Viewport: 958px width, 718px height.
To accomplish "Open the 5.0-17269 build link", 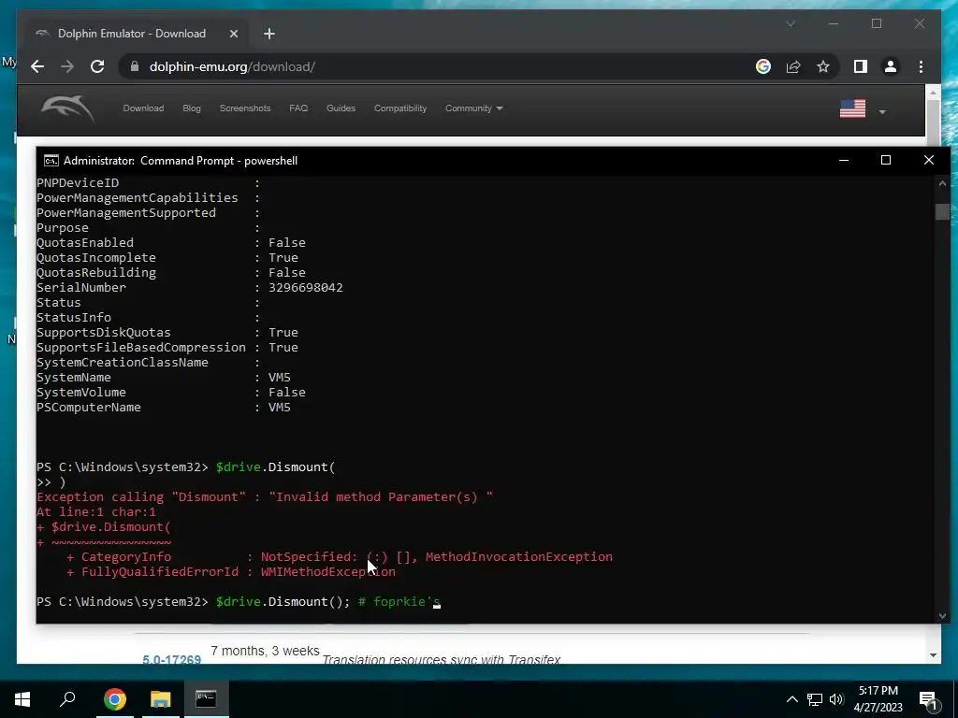I will click(x=172, y=659).
